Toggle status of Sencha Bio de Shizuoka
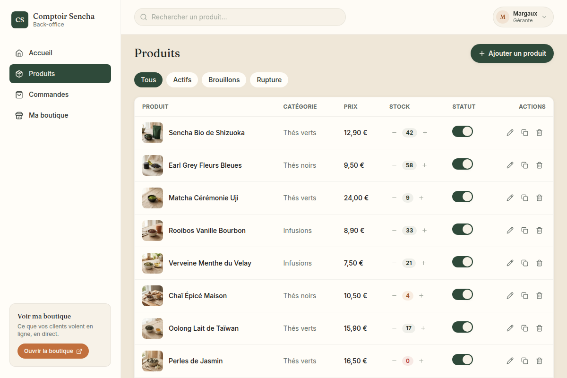This screenshot has width=567, height=378. [x=463, y=131]
